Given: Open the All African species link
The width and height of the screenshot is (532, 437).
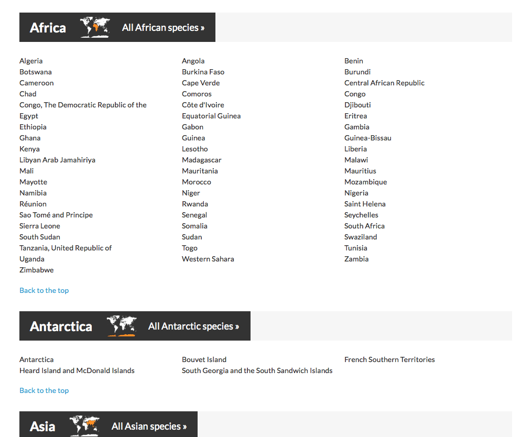Looking at the screenshot, I should [x=163, y=28].
